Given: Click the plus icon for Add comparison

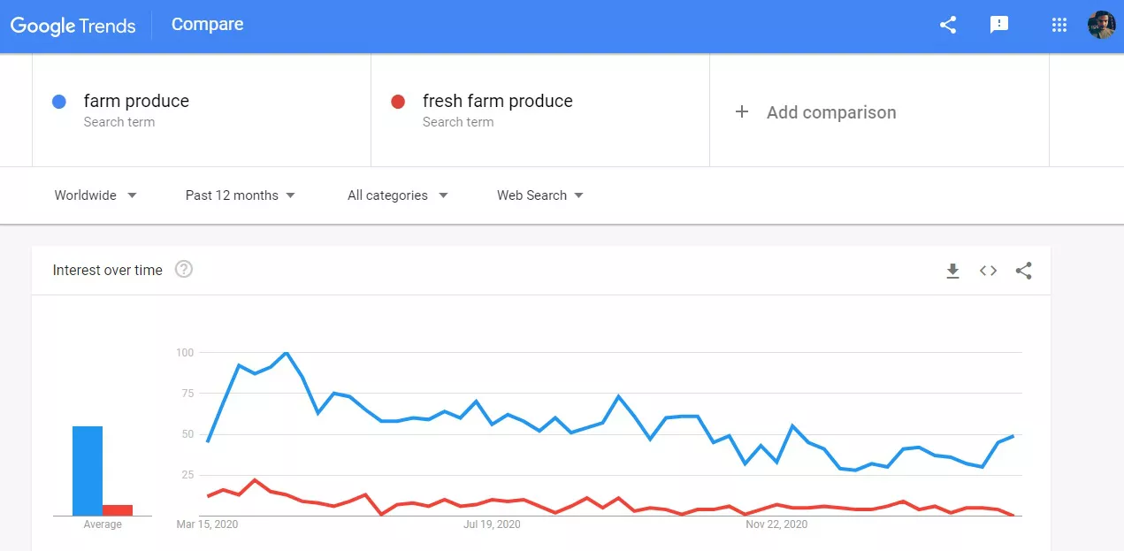Looking at the screenshot, I should [x=742, y=111].
